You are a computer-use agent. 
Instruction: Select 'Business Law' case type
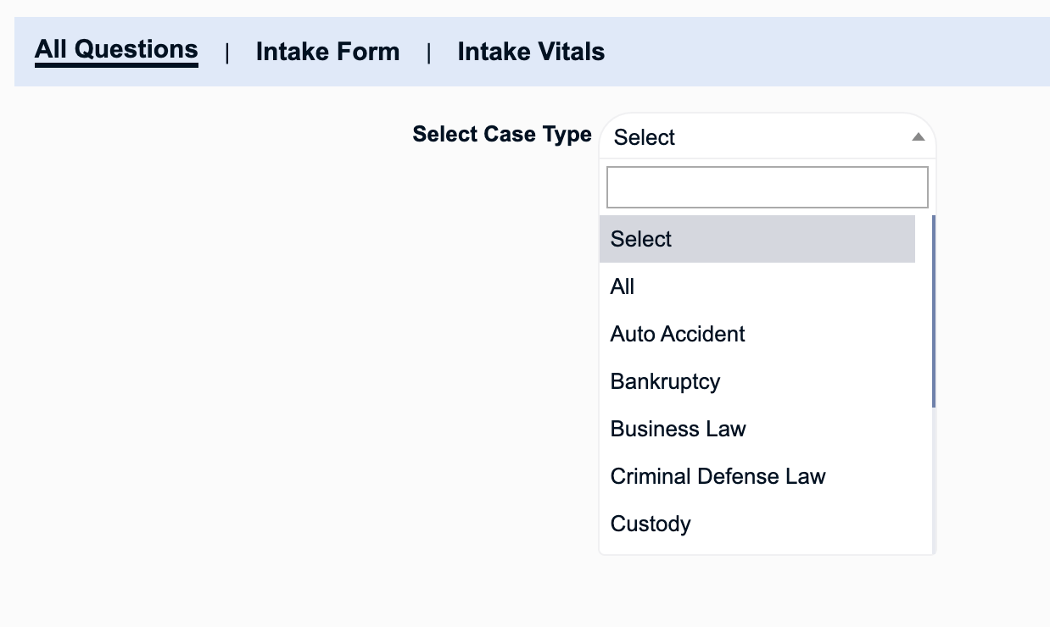[677, 429]
